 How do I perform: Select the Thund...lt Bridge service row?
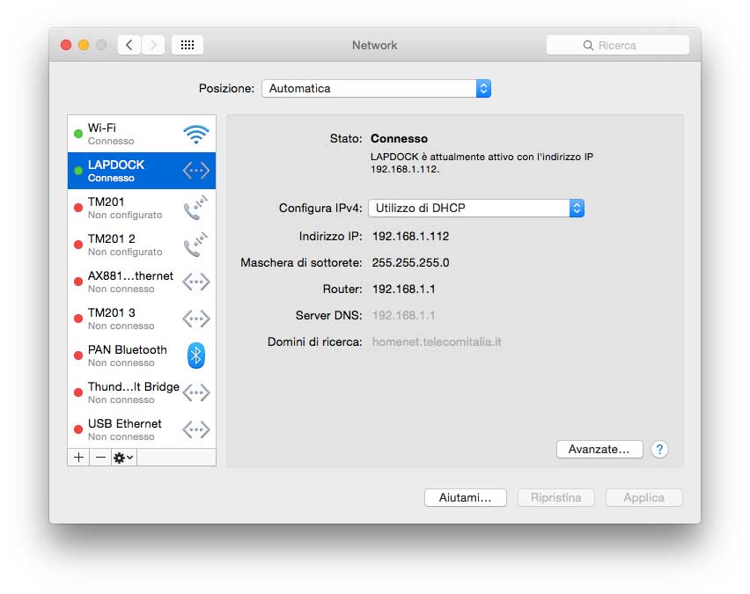point(142,392)
